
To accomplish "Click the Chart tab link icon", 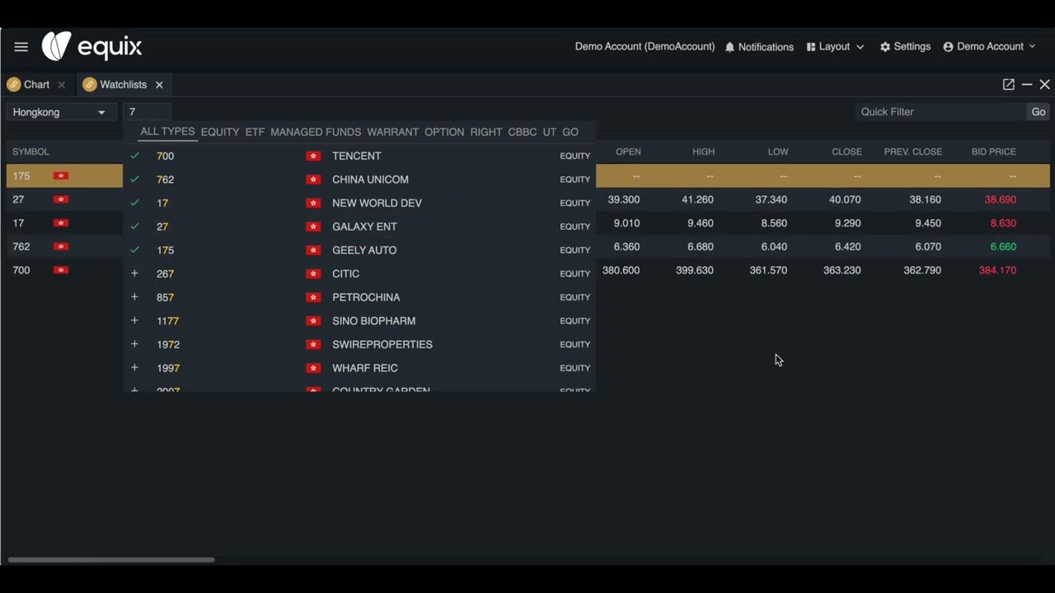I will (x=13, y=85).
